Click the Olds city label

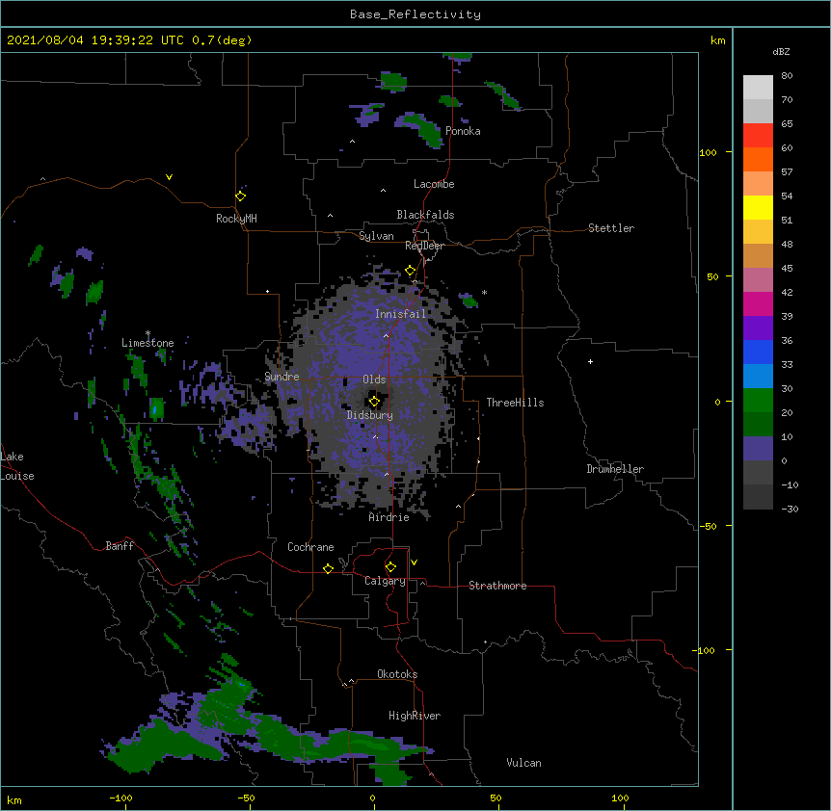[374, 379]
